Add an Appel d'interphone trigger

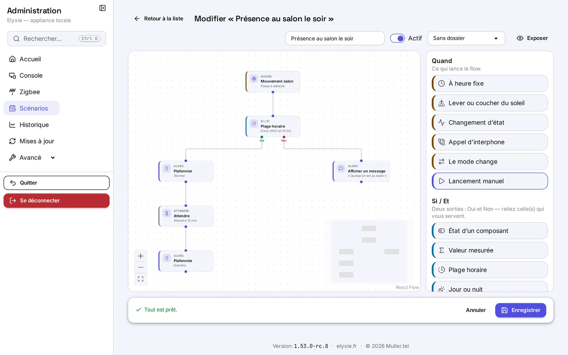[490, 142]
